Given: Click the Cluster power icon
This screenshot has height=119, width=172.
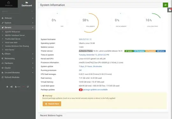Looking at the screenshot, I should pyautogui.click(x=3, y=68).
